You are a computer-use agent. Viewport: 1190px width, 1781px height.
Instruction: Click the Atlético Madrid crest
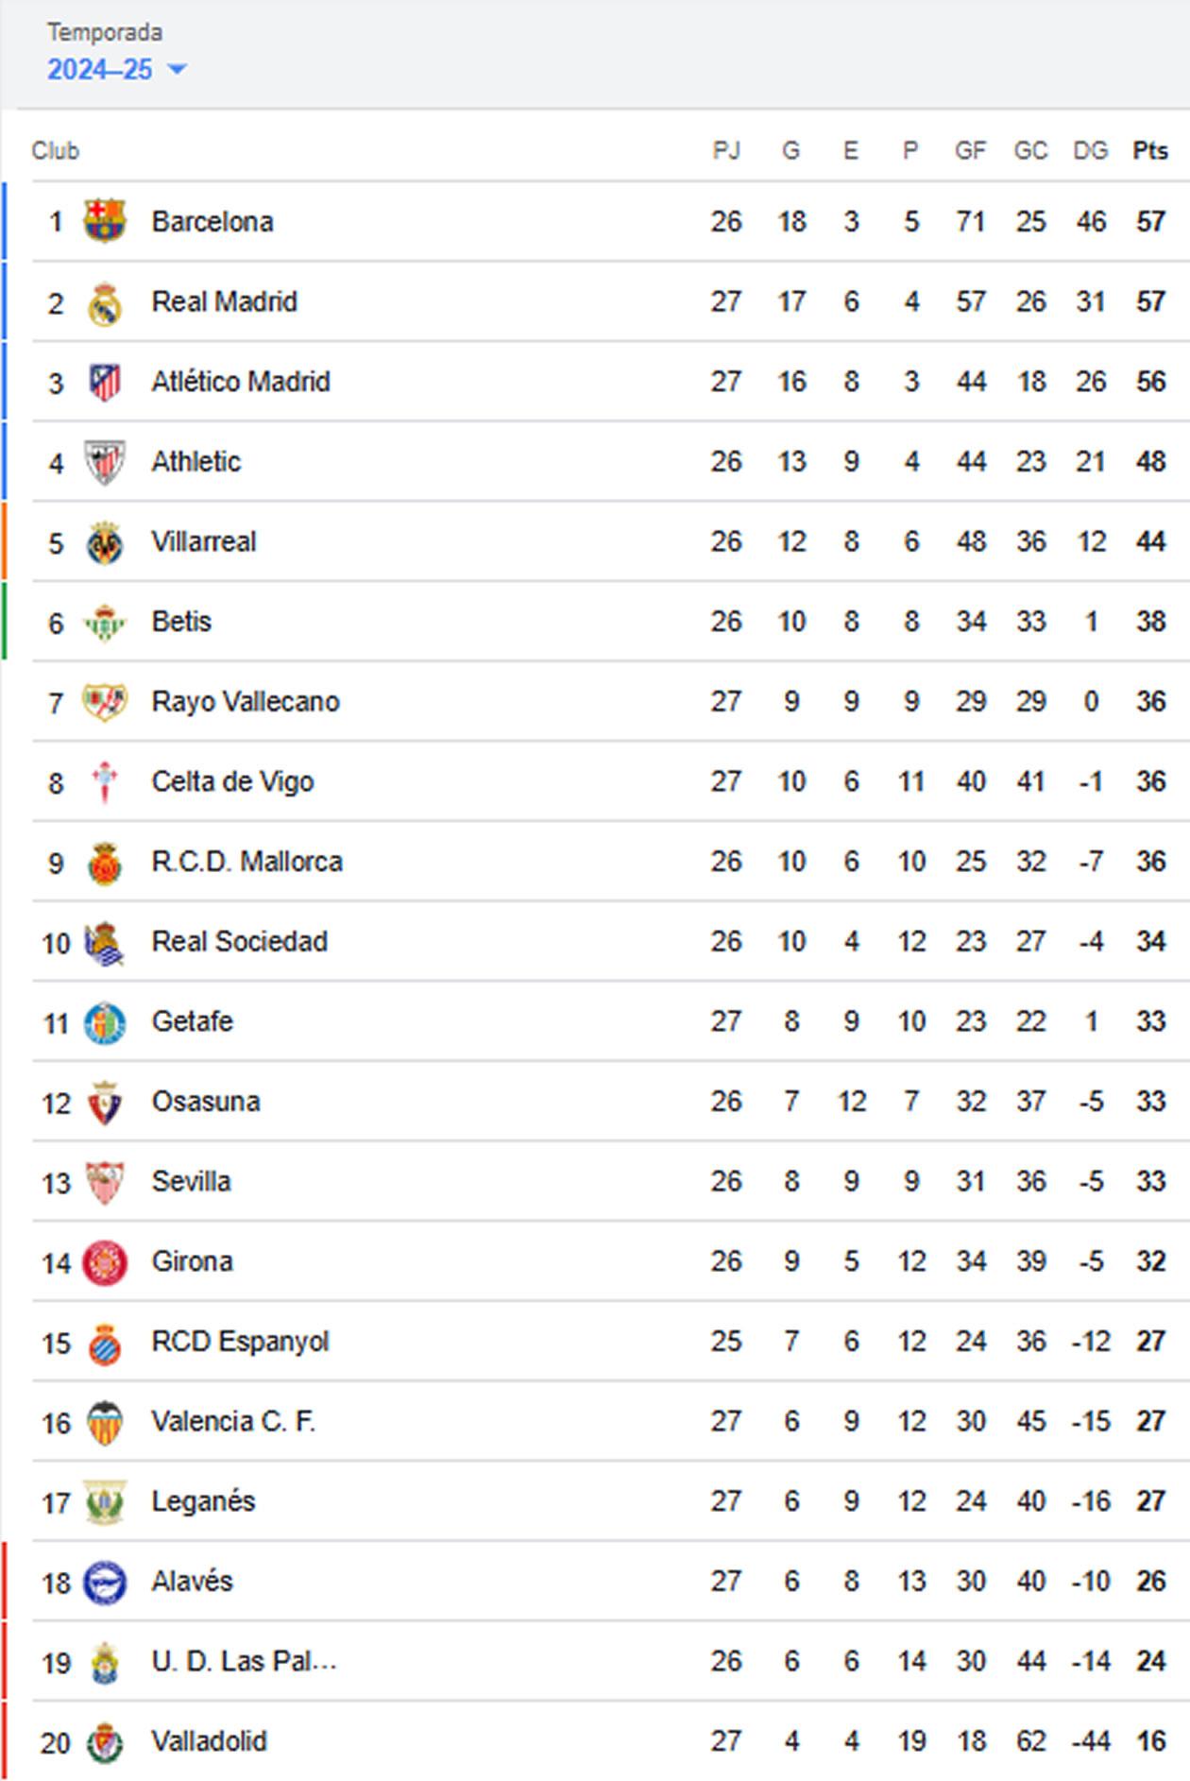tap(107, 381)
